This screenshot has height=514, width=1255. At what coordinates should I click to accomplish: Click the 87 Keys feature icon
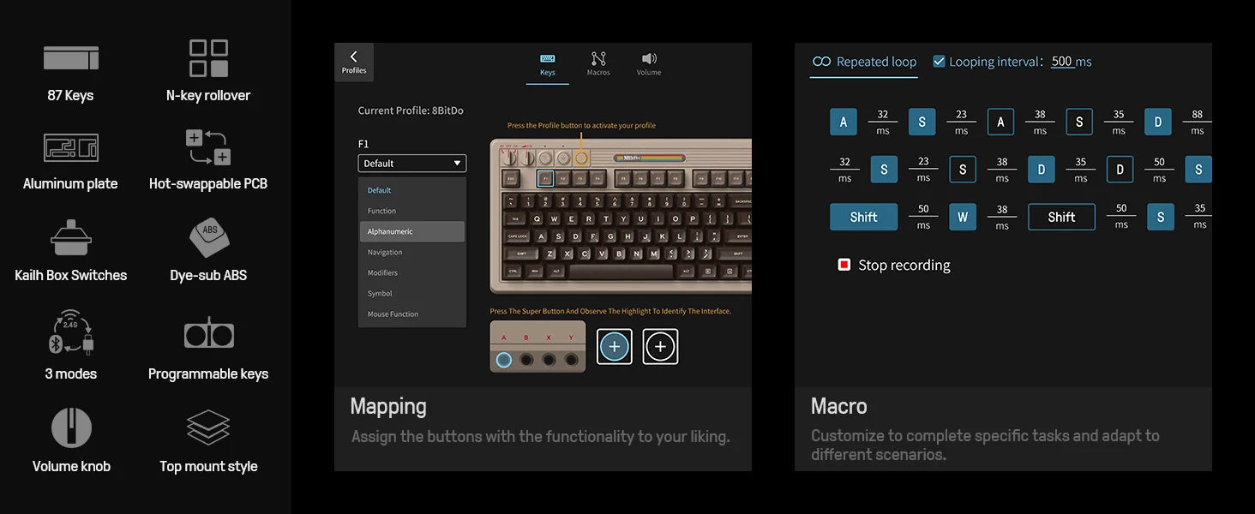click(x=71, y=58)
